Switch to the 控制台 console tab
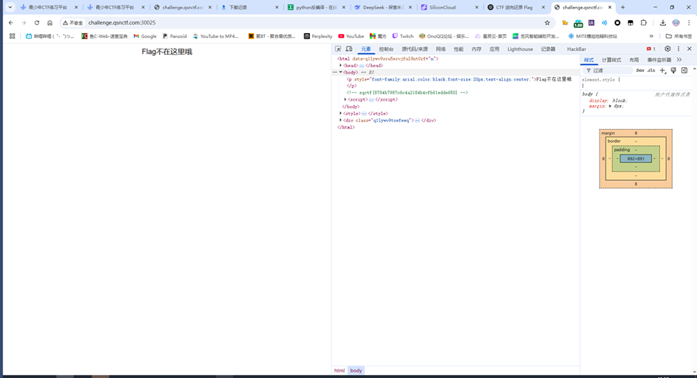The width and height of the screenshot is (697, 378). (x=386, y=49)
